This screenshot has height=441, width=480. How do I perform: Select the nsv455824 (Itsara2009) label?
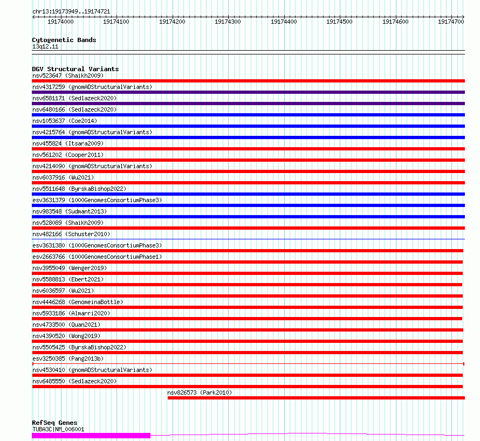[68, 143]
